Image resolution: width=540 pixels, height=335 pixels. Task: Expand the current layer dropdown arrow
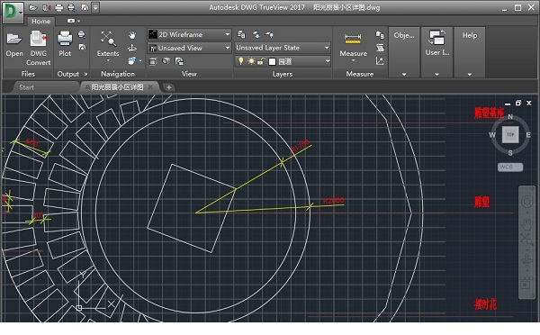tap(328, 61)
